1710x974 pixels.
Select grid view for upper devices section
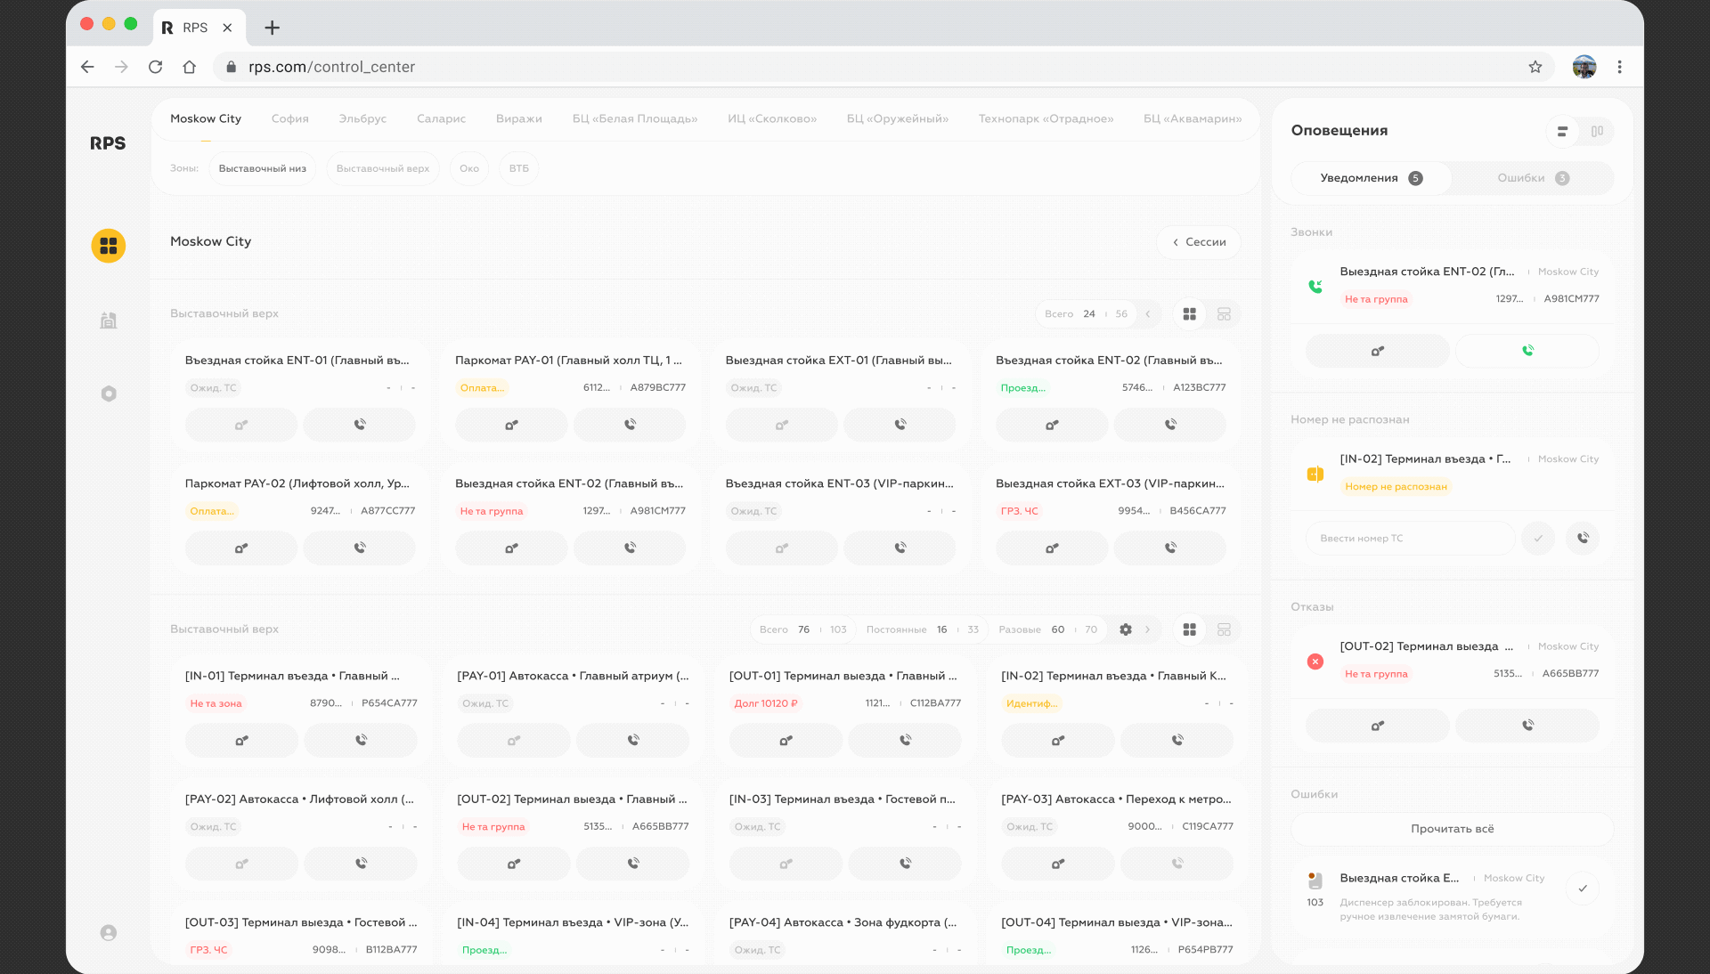[x=1189, y=314]
